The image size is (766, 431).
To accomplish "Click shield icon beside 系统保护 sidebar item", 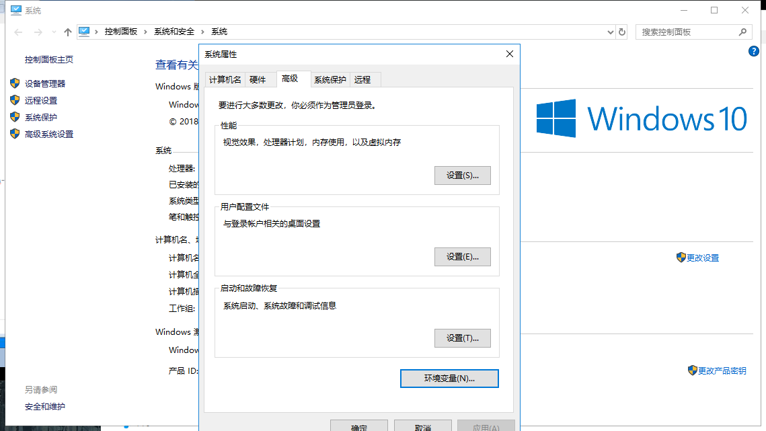I will coord(15,117).
